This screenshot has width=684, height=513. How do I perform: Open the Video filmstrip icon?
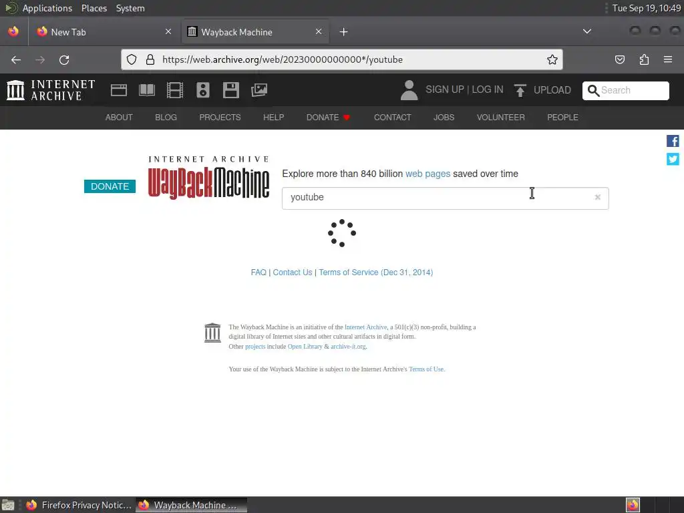click(174, 90)
